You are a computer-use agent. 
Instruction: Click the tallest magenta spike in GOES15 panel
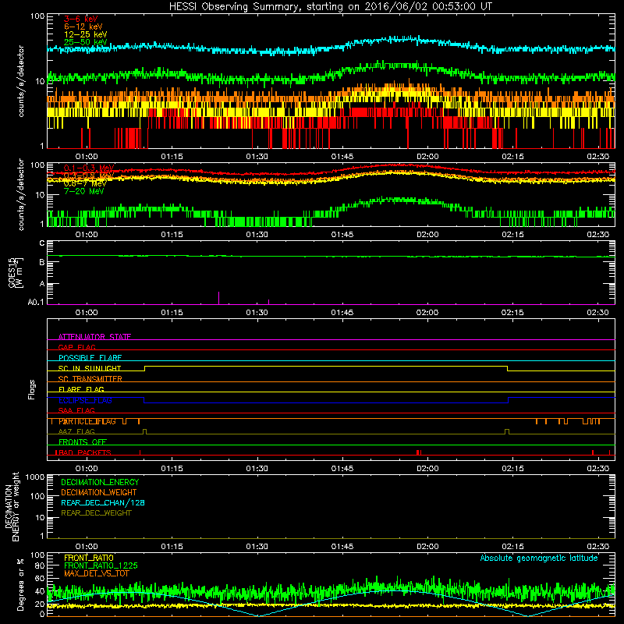tap(218, 298)
